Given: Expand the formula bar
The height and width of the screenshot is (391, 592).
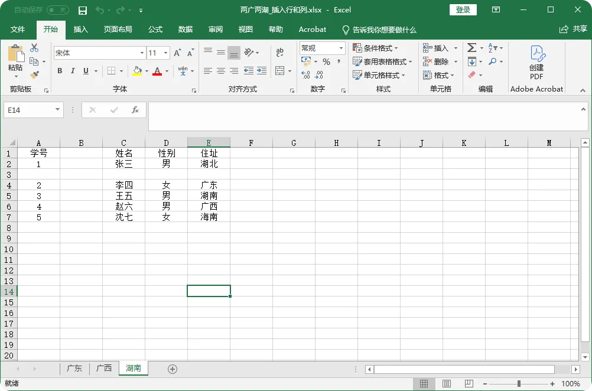Looking at the screenshot, I should click(x=583, y=109).
